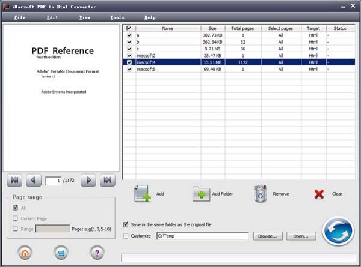Click the Remove recycle bin icon

click(261, 193)
